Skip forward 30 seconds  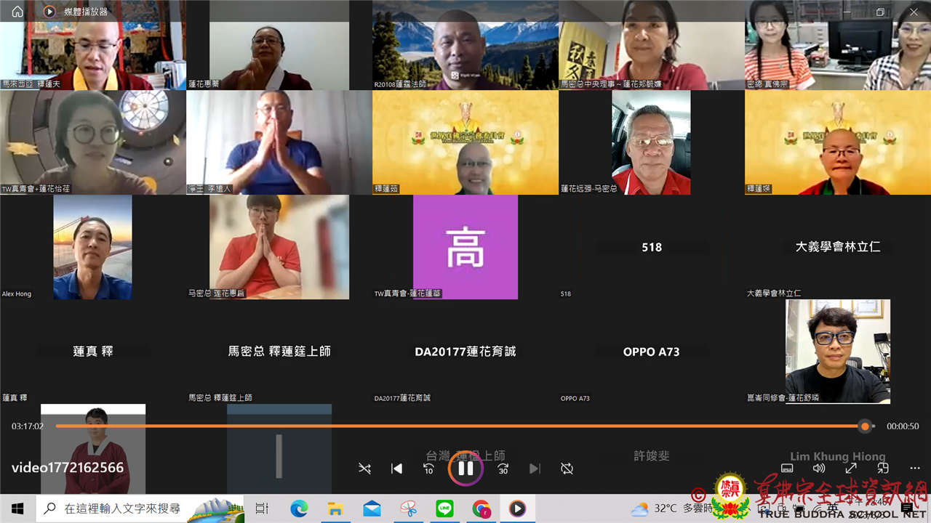(503, 469)
